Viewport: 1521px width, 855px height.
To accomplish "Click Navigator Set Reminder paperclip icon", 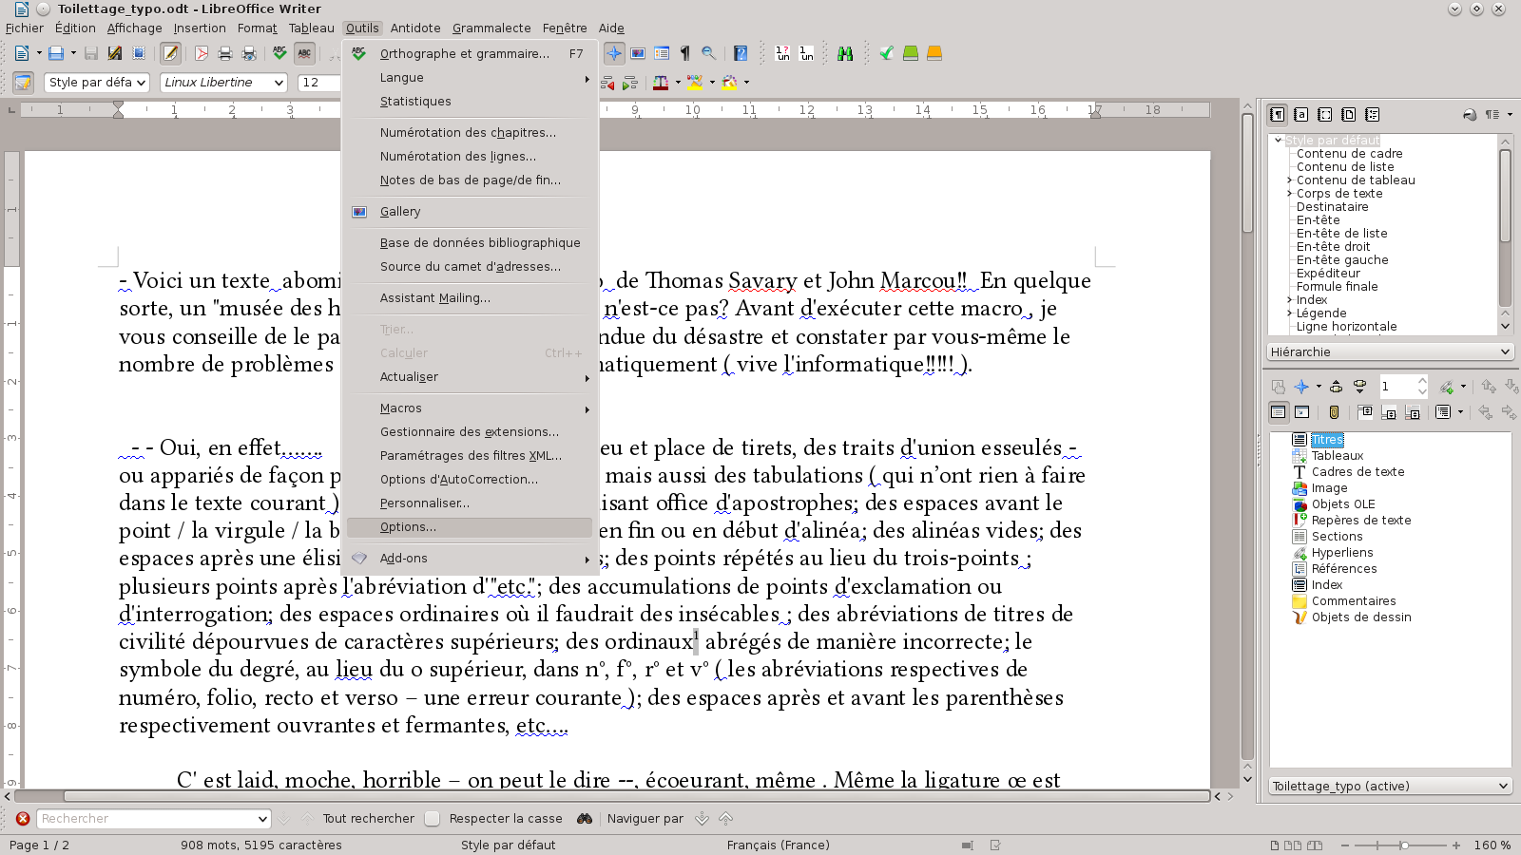I will [x=1334, y=412].
